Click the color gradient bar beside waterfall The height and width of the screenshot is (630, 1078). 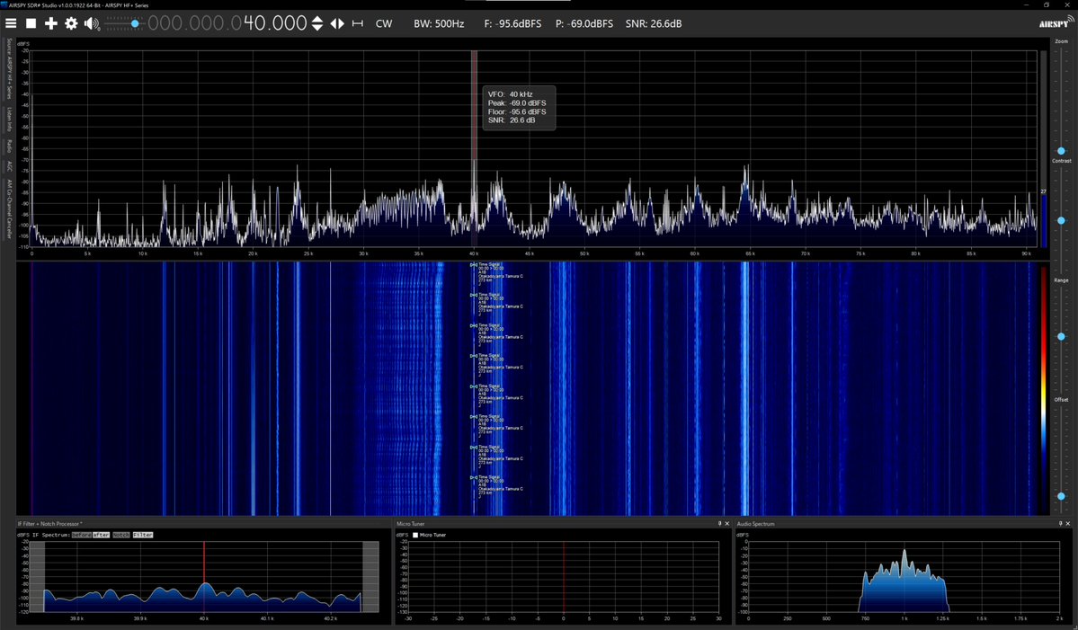(x=1044, y=388)
